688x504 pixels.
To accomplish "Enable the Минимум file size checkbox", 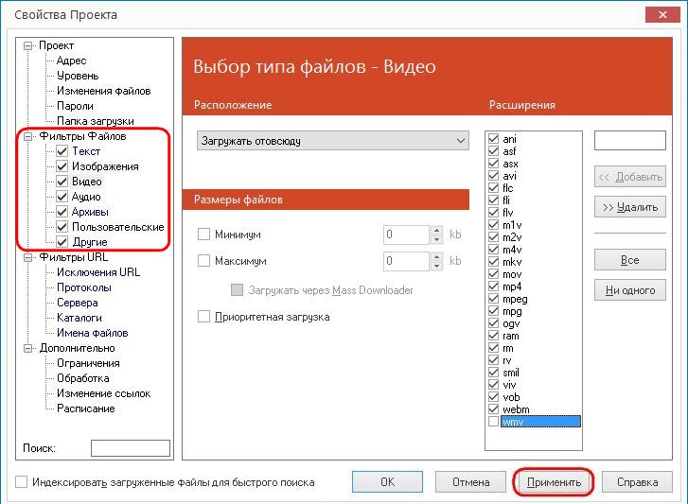I will pyautogui.click(x=203, y=235).
